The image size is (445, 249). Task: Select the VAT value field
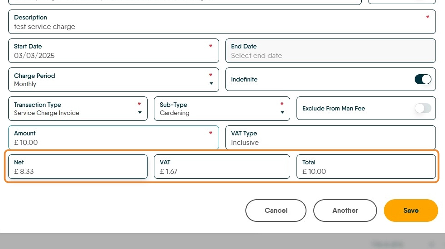[221, 172]
